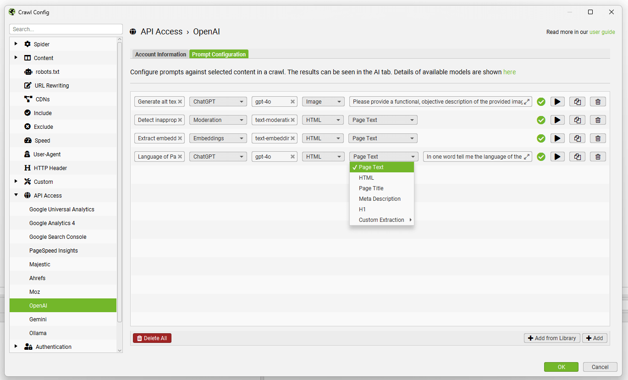Open the Embeddings type dropdown
The image size is (628, 380).
point(218,138)
